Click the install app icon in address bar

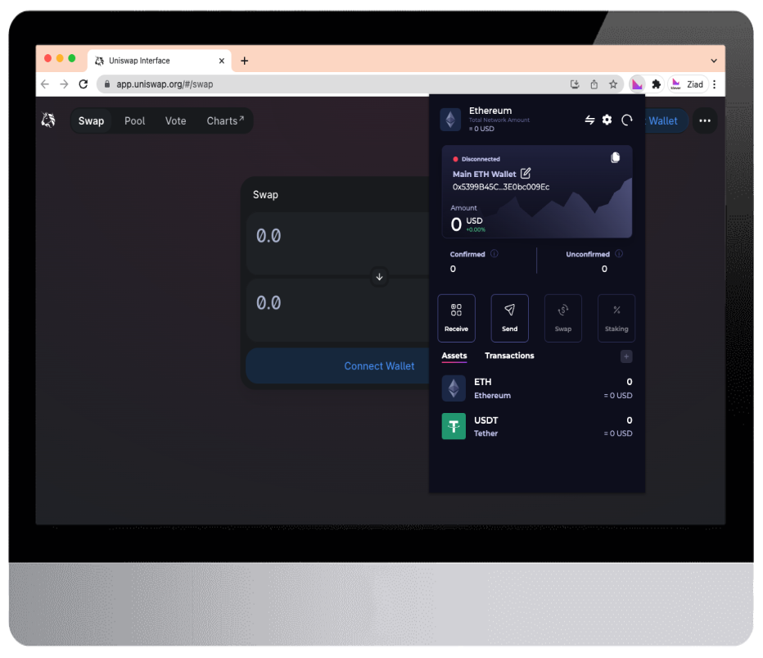(x=575, y=84)
